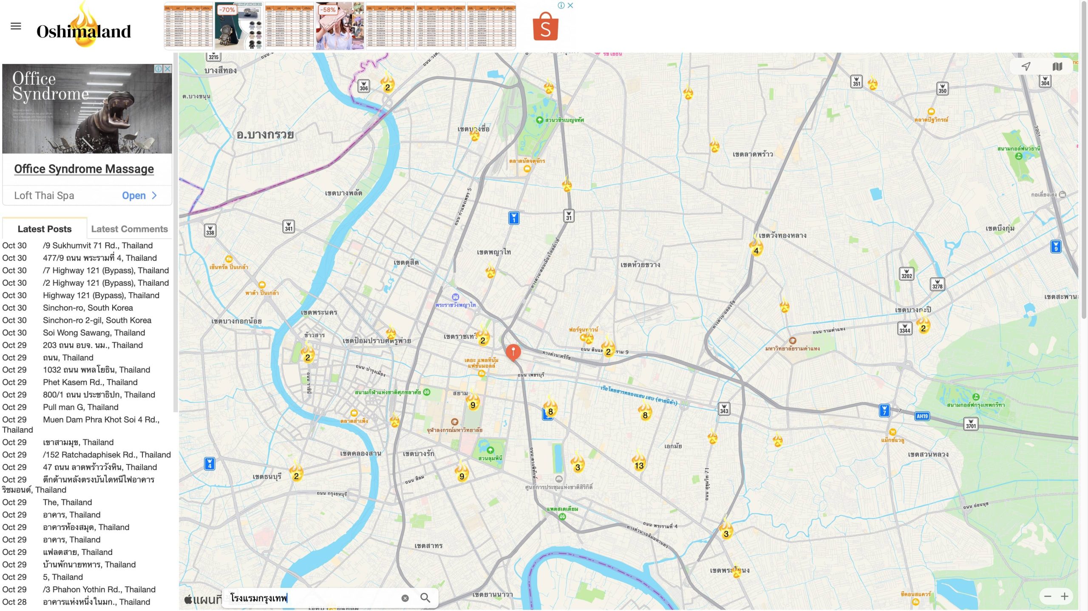Select the Latest Posts tab
The width and height of the screenshot is (1088, 611).
pyautogui.click(x=45, y=229)
